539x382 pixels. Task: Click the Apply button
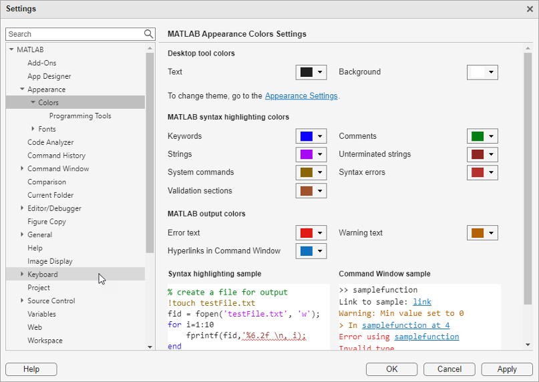(x=507, y=369)
